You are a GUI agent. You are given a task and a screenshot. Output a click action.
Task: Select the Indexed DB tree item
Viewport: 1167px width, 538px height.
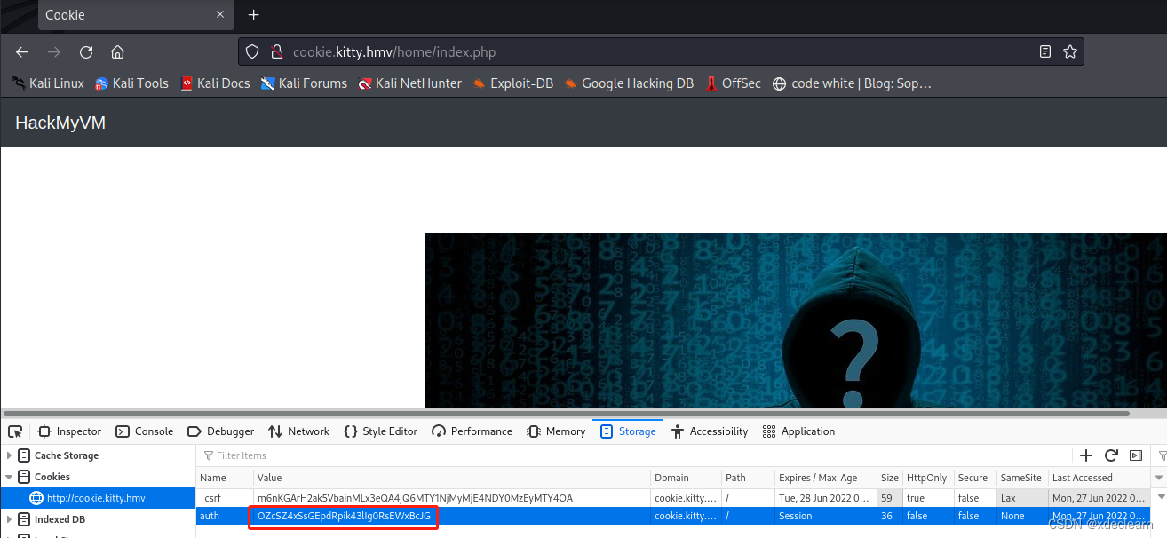[60, 519]
